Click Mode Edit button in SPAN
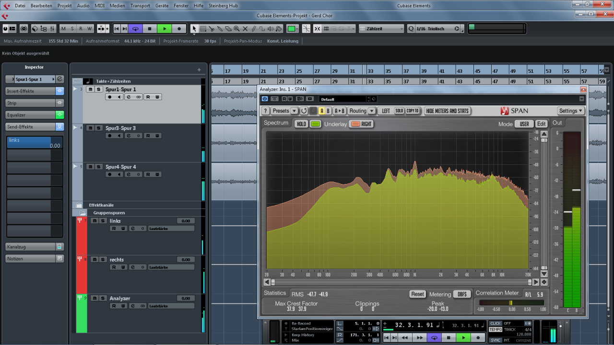Viewport: 614px width, 345px height. [541, 124]
